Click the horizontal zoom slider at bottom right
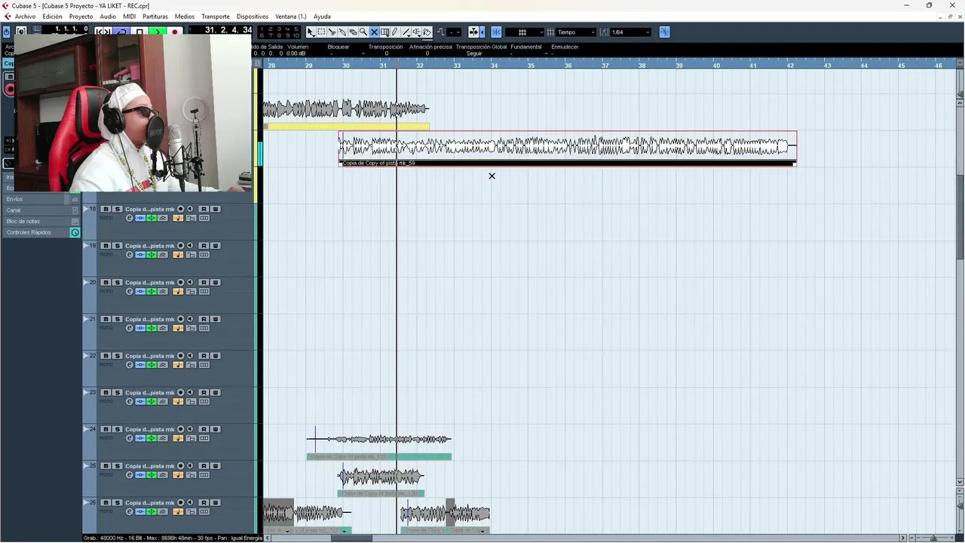This screenshot has height=543, width=965. tap(933, 538)
